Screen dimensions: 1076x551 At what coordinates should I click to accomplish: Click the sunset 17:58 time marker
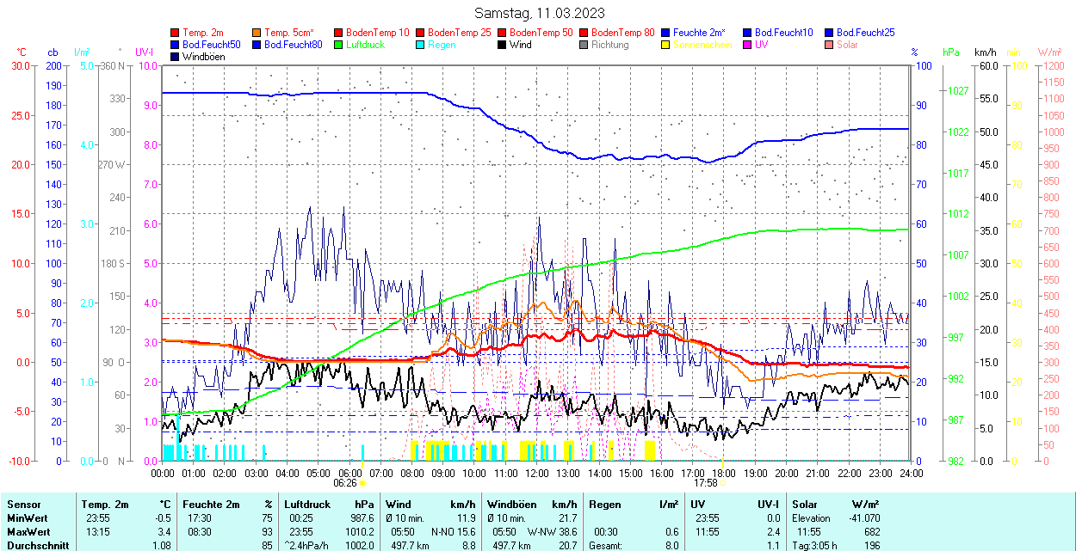tap(705, 483)
